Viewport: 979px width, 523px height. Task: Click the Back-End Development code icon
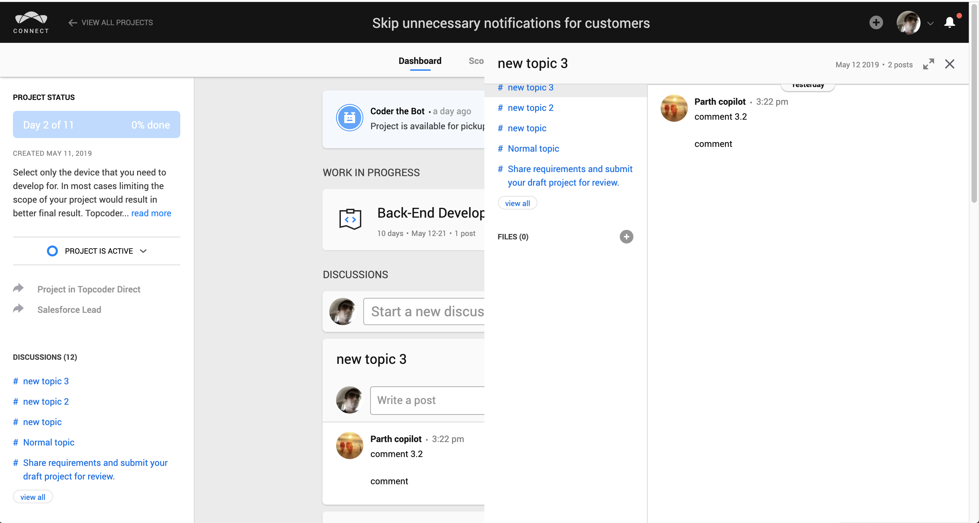(350, 219)
